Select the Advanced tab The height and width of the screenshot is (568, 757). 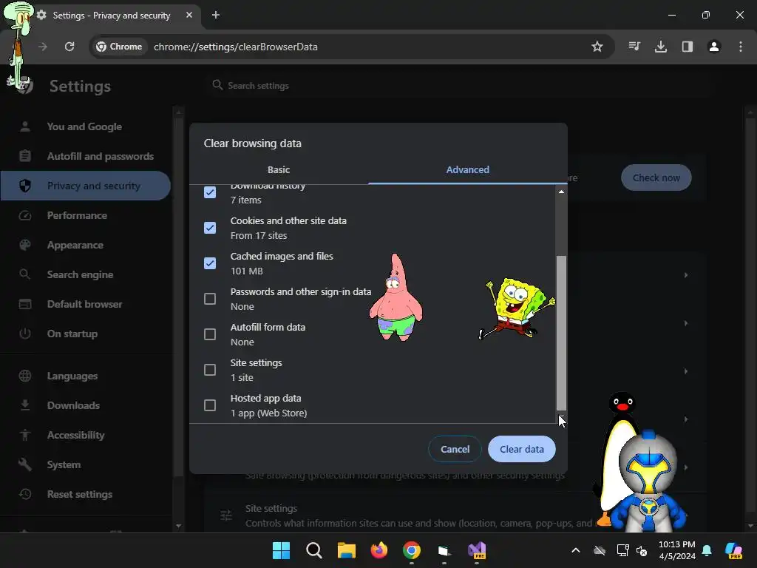click(467, 169)
